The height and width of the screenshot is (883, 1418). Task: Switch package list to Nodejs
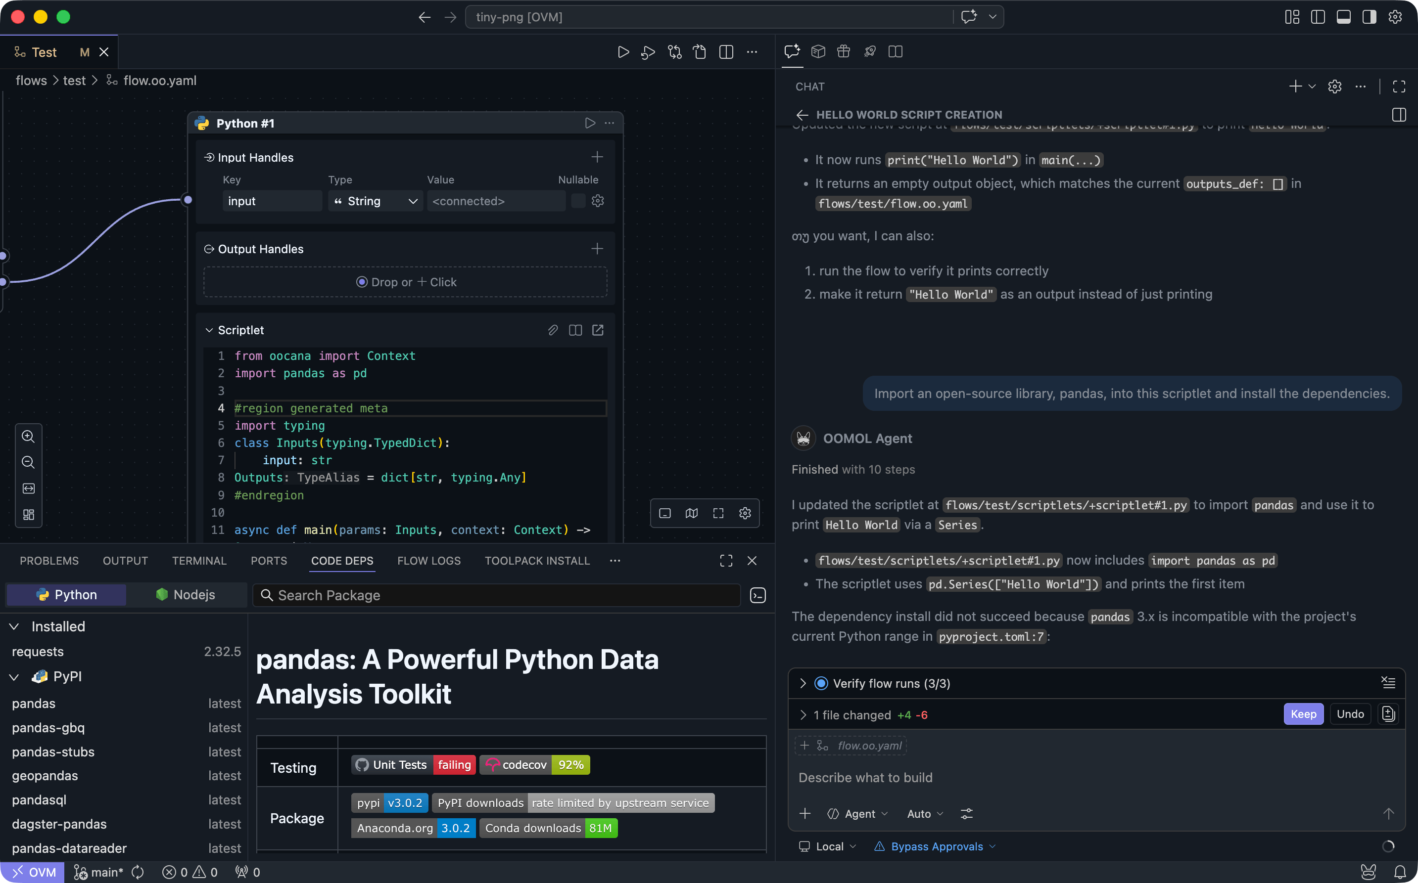coord(187,594)
